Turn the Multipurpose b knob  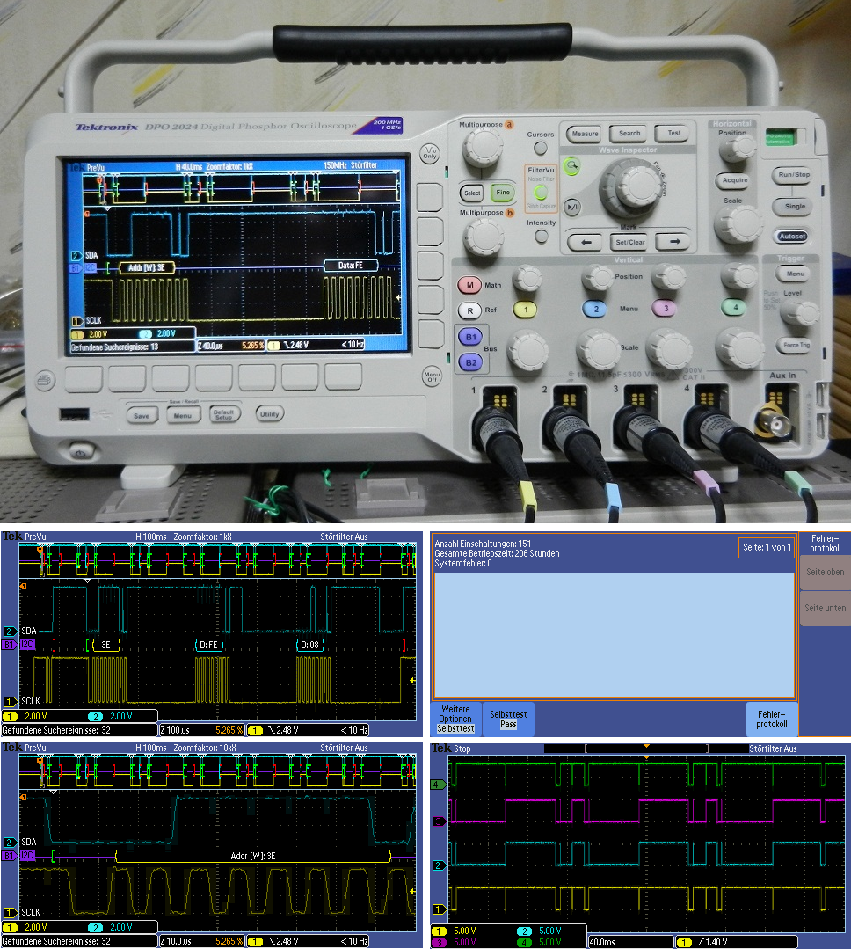coord(484,236)
